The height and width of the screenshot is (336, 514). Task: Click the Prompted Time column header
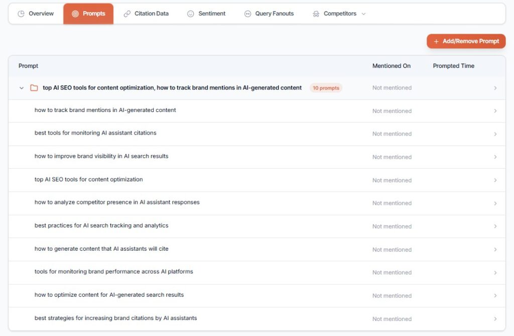[x=453, y=66]
